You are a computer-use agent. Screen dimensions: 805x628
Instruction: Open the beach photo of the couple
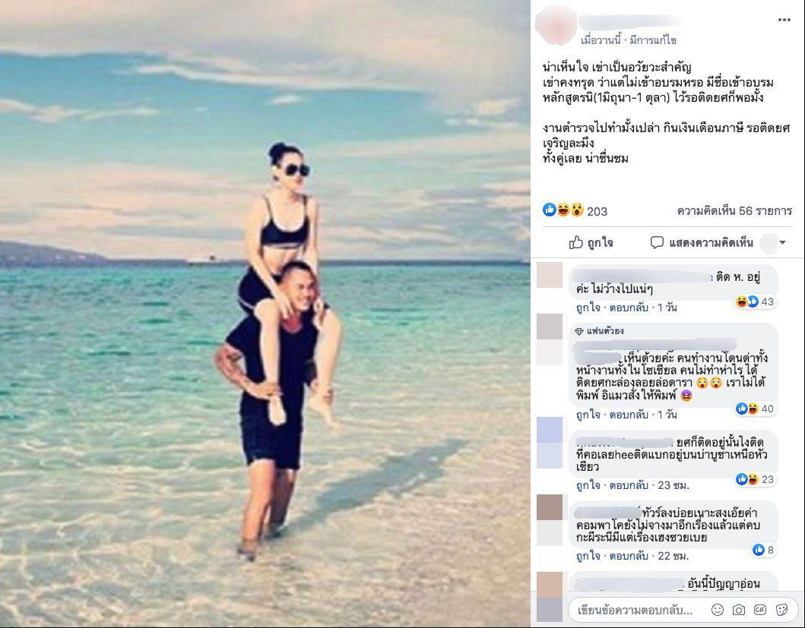(265, 314)
